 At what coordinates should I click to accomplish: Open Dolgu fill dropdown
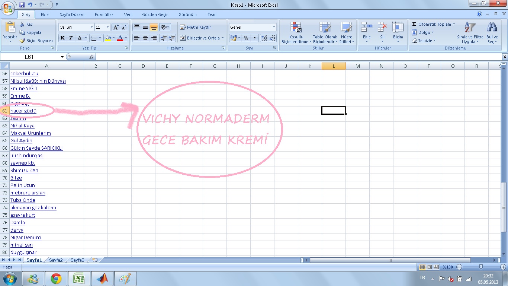(423, 32)
